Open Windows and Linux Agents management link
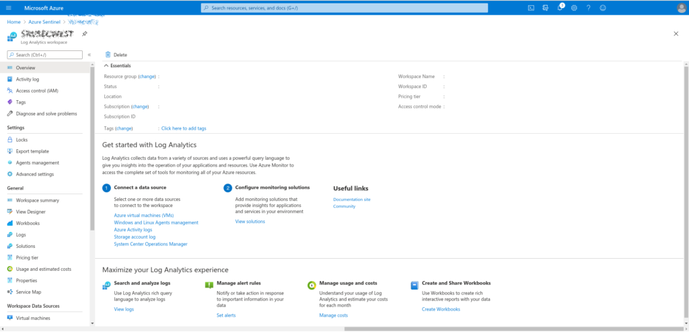Viewport: 689px width, 332px height. (156, 222)
